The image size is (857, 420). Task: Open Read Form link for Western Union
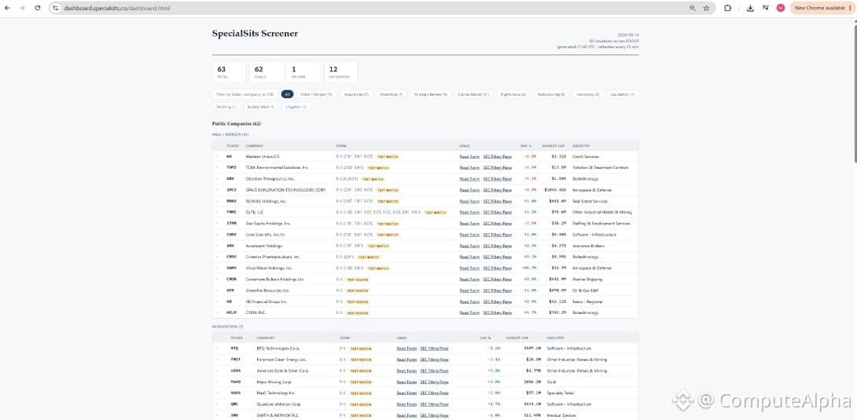469,156
